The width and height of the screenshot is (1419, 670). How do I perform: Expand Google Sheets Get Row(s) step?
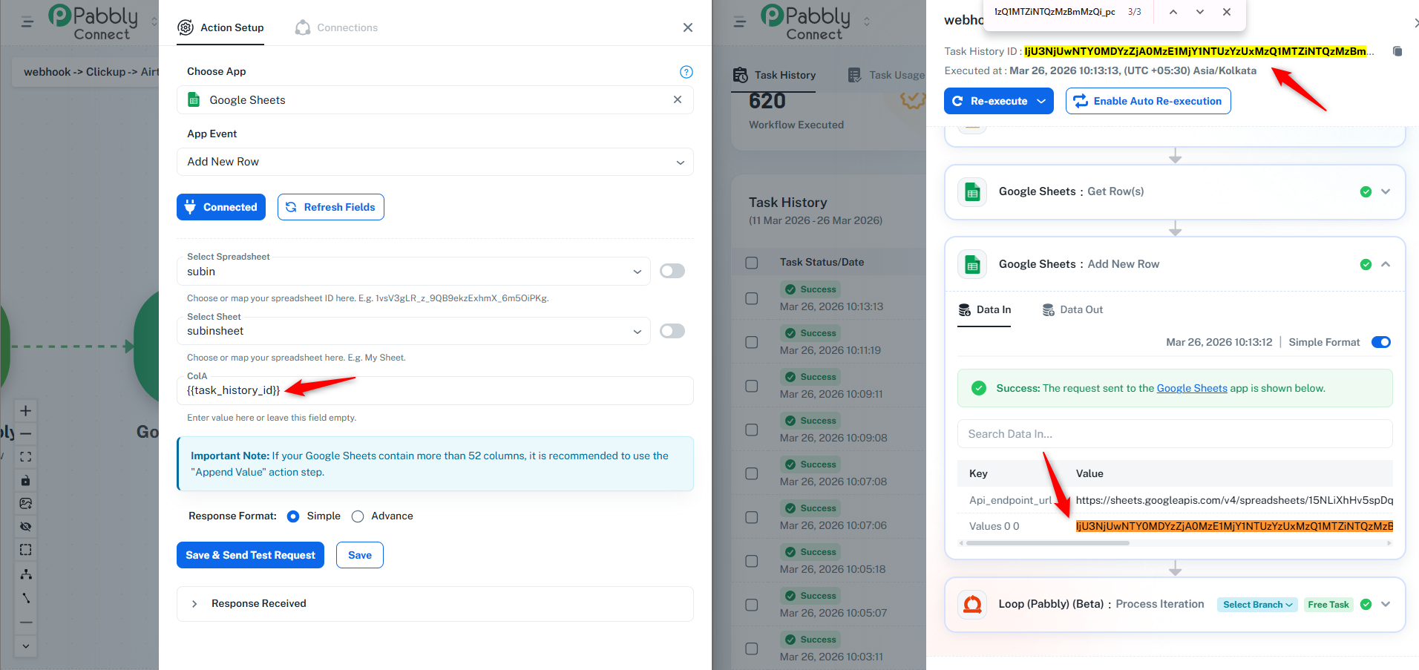click(x=1385, y=191)
